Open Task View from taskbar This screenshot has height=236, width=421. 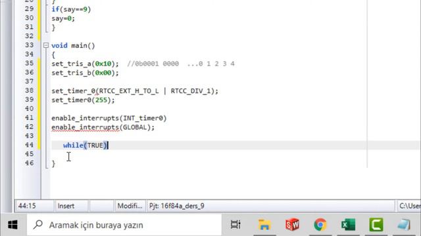tap(235, 225)
